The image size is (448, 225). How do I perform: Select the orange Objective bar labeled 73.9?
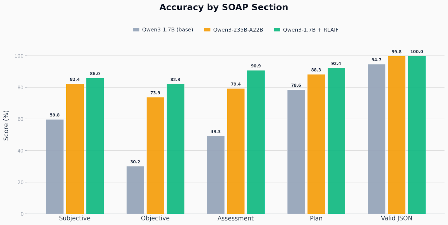[x=155, y=156]
